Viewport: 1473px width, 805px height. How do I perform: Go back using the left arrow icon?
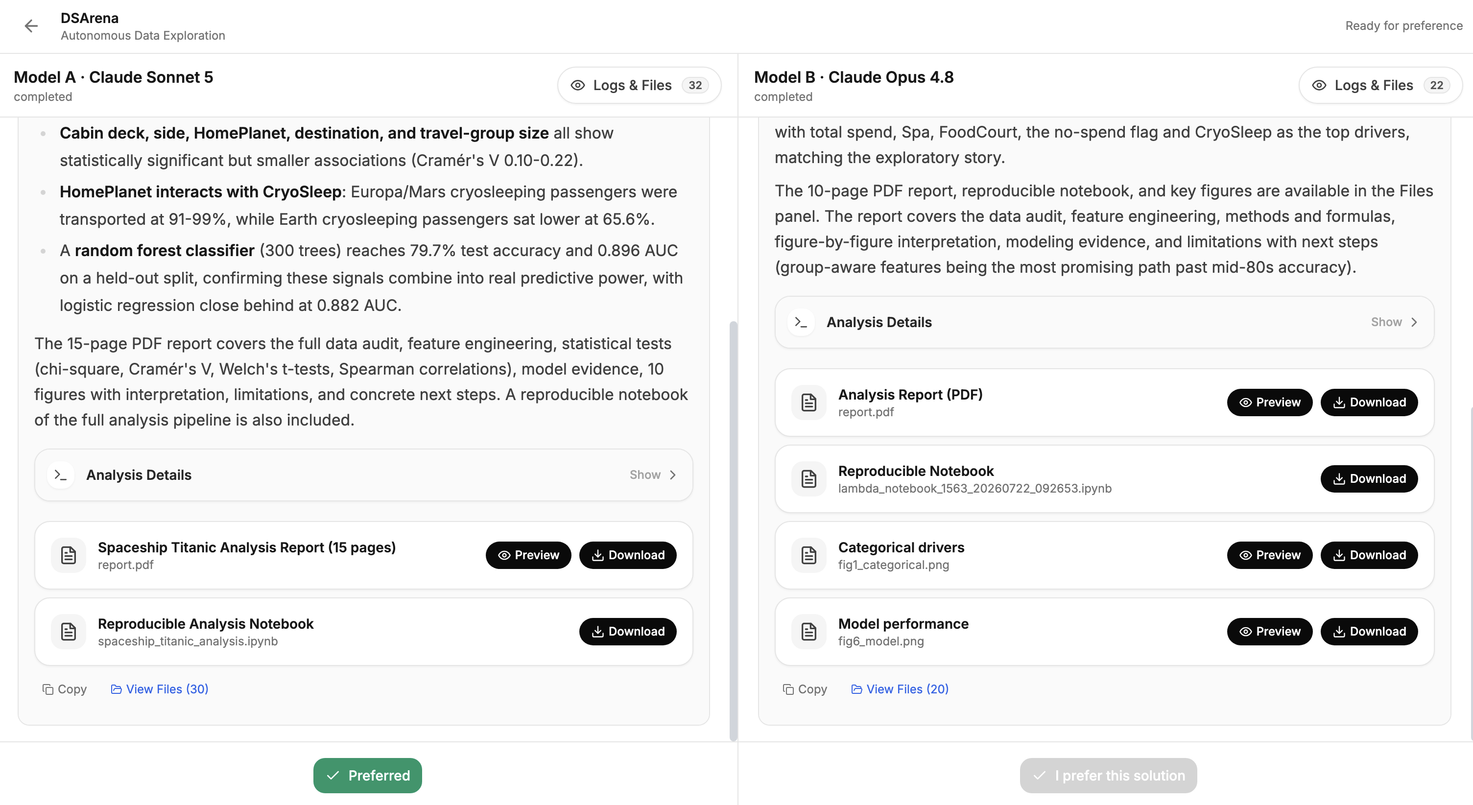pos(31,26)
